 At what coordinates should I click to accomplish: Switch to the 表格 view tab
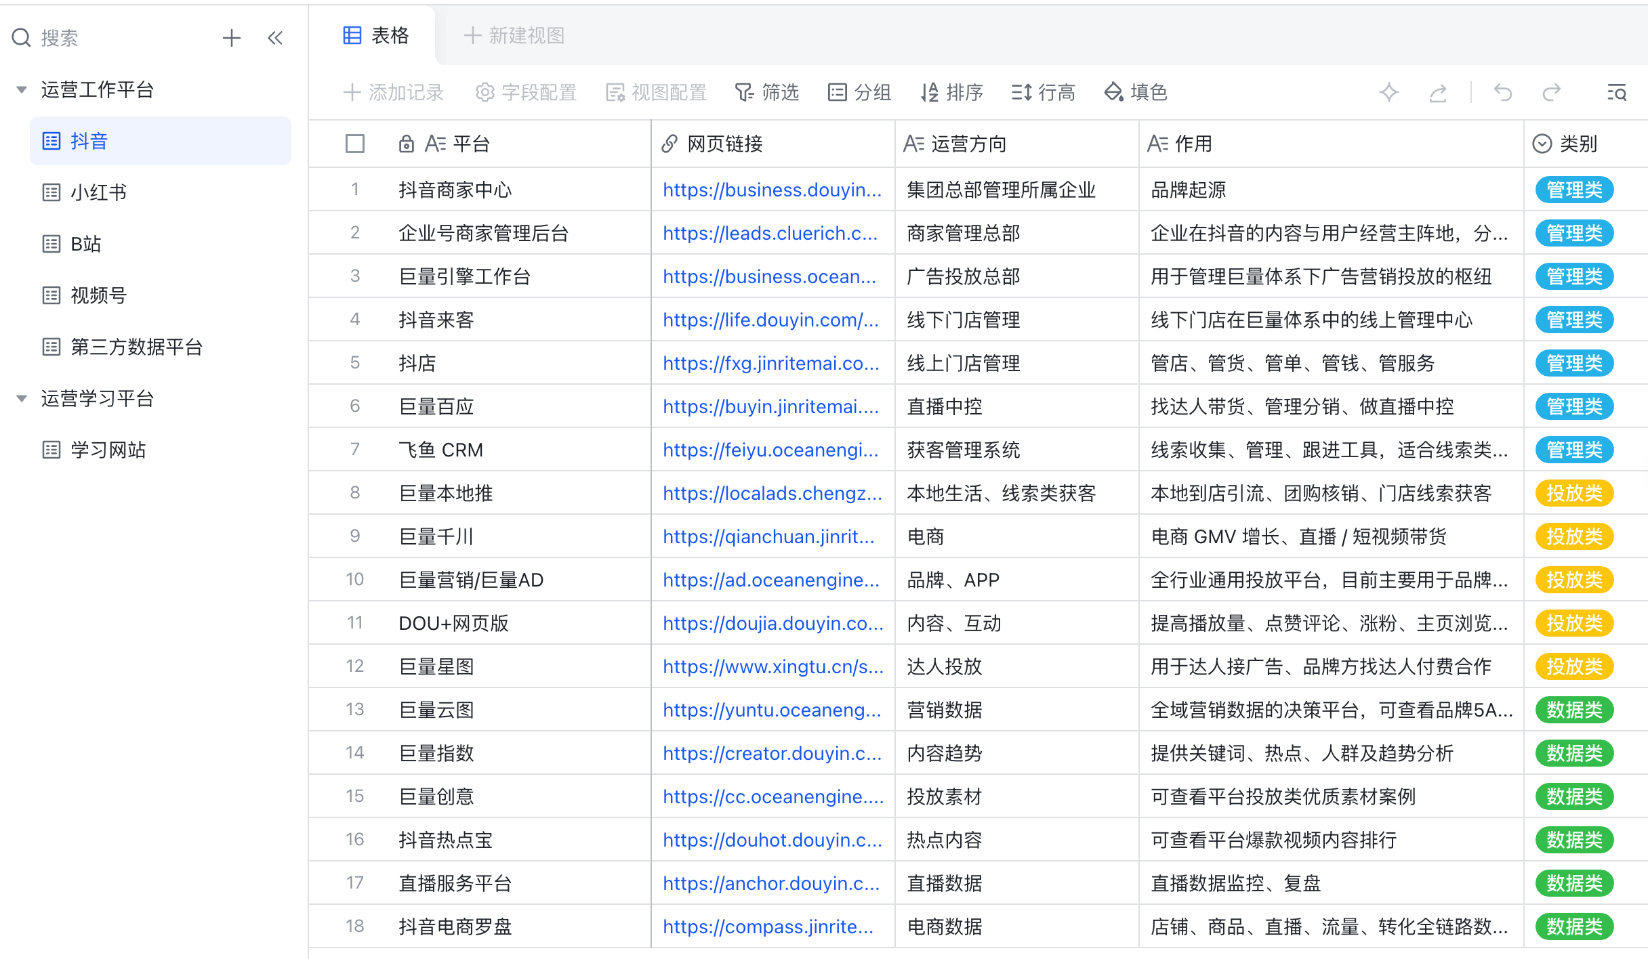tap(376, 35)
